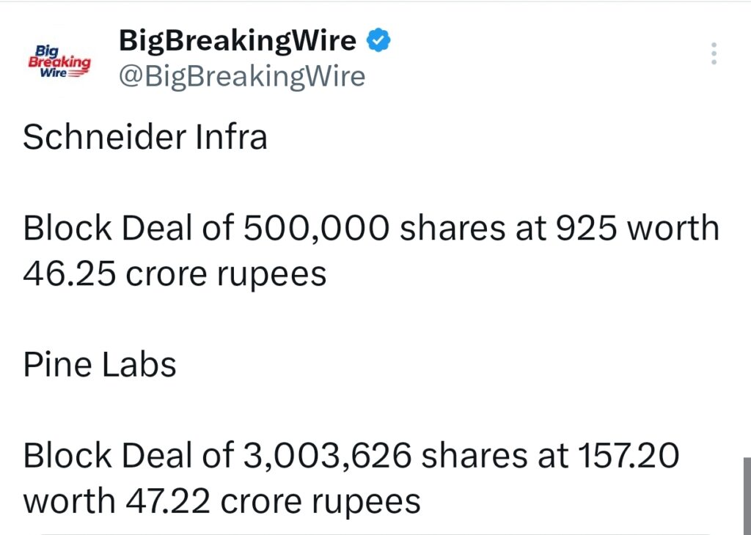Click the @BigBreakingWire handle
The width and height of the screenshot is (751, 535).
241,75
